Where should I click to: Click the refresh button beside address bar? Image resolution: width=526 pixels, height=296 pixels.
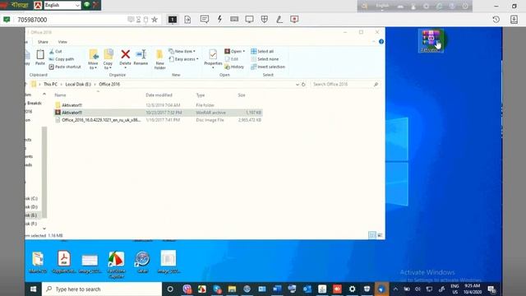303,85
